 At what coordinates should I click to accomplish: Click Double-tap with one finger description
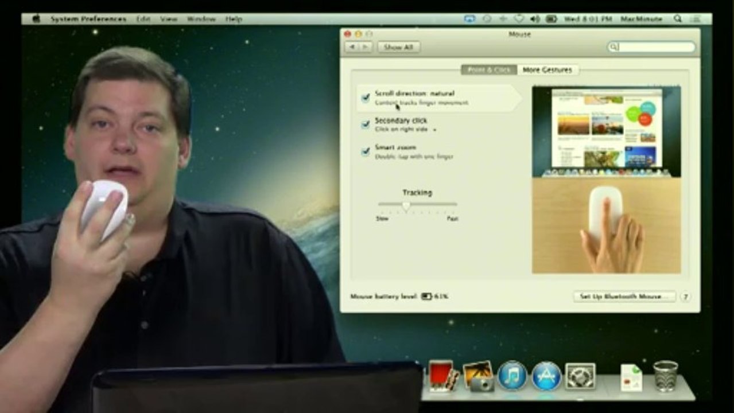click(x=414, y=157)
